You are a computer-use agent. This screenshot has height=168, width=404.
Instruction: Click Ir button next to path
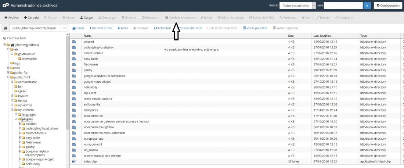coord(65,28)
